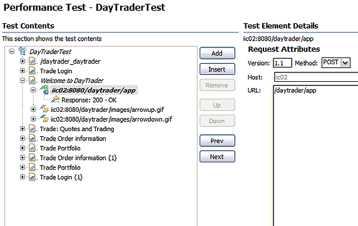Click inside the URL text area

(315, 155)
